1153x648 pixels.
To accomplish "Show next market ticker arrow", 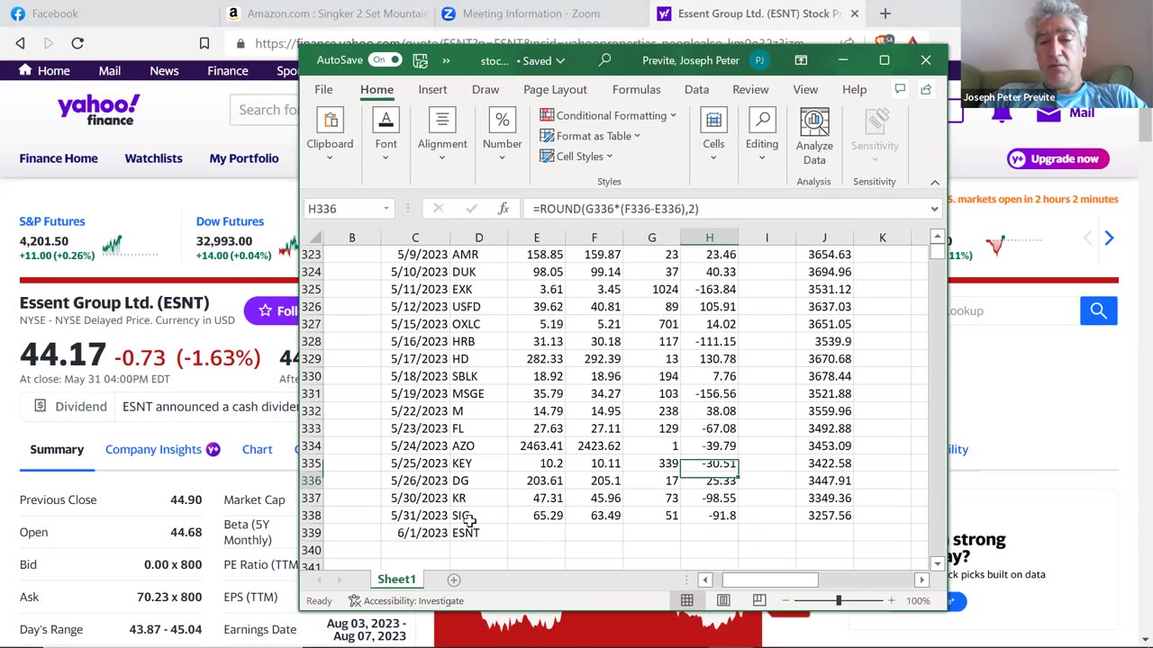I will pyautogui.click(x=1109, y=238).
